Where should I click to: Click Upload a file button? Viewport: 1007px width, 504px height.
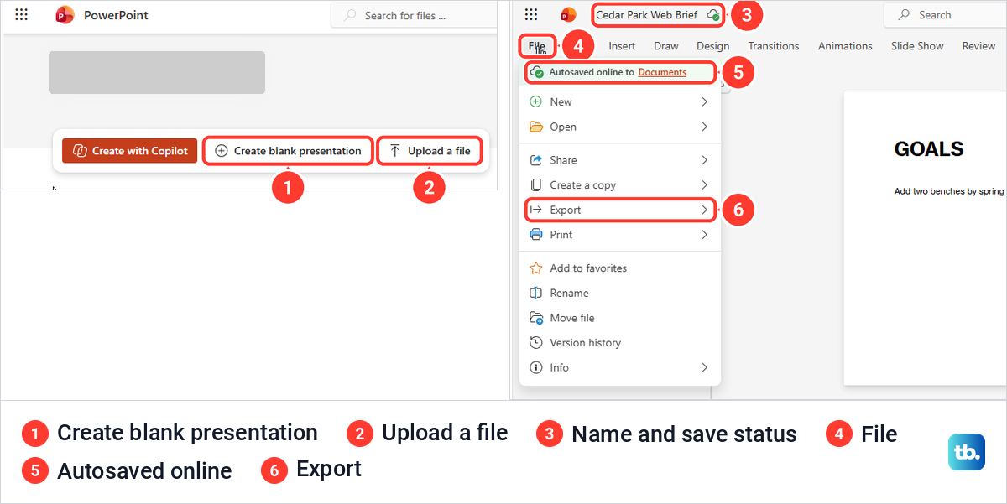(430, 151)
